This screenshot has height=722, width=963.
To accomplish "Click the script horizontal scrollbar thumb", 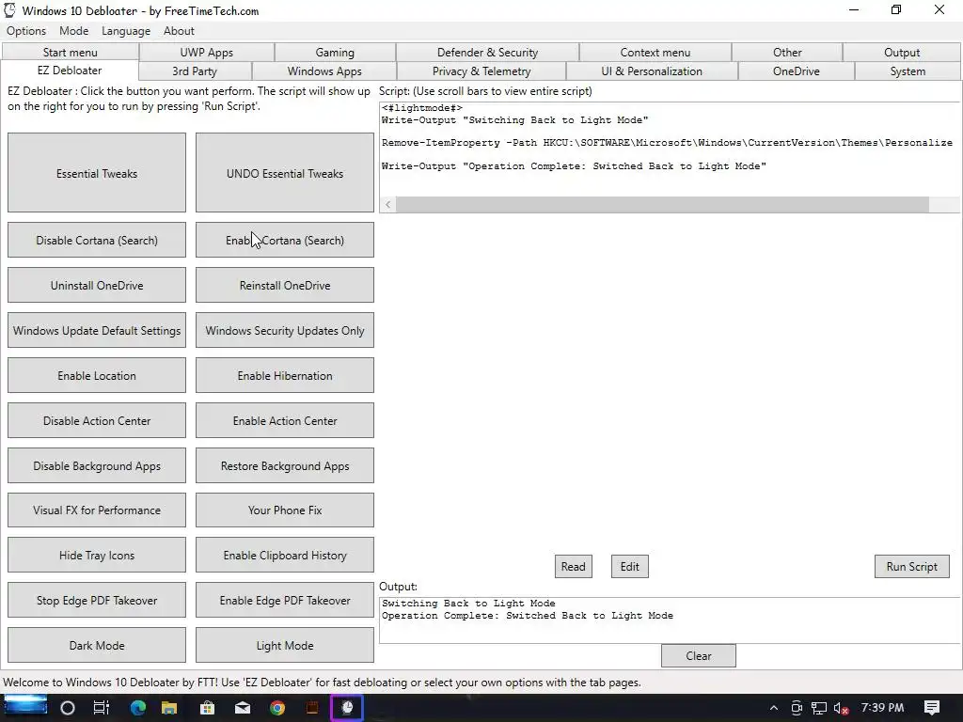I will [663, 204].
